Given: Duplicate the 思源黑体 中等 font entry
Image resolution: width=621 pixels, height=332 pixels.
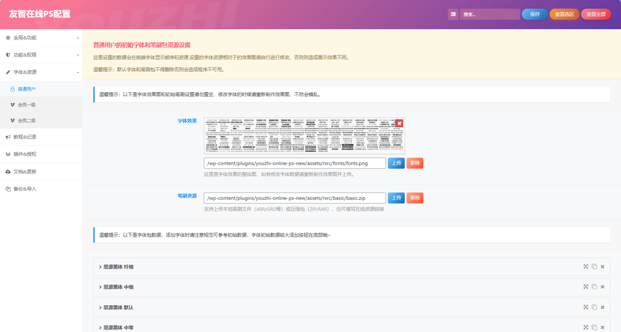Looking at the screenshot, I should (x=594, y=327).
